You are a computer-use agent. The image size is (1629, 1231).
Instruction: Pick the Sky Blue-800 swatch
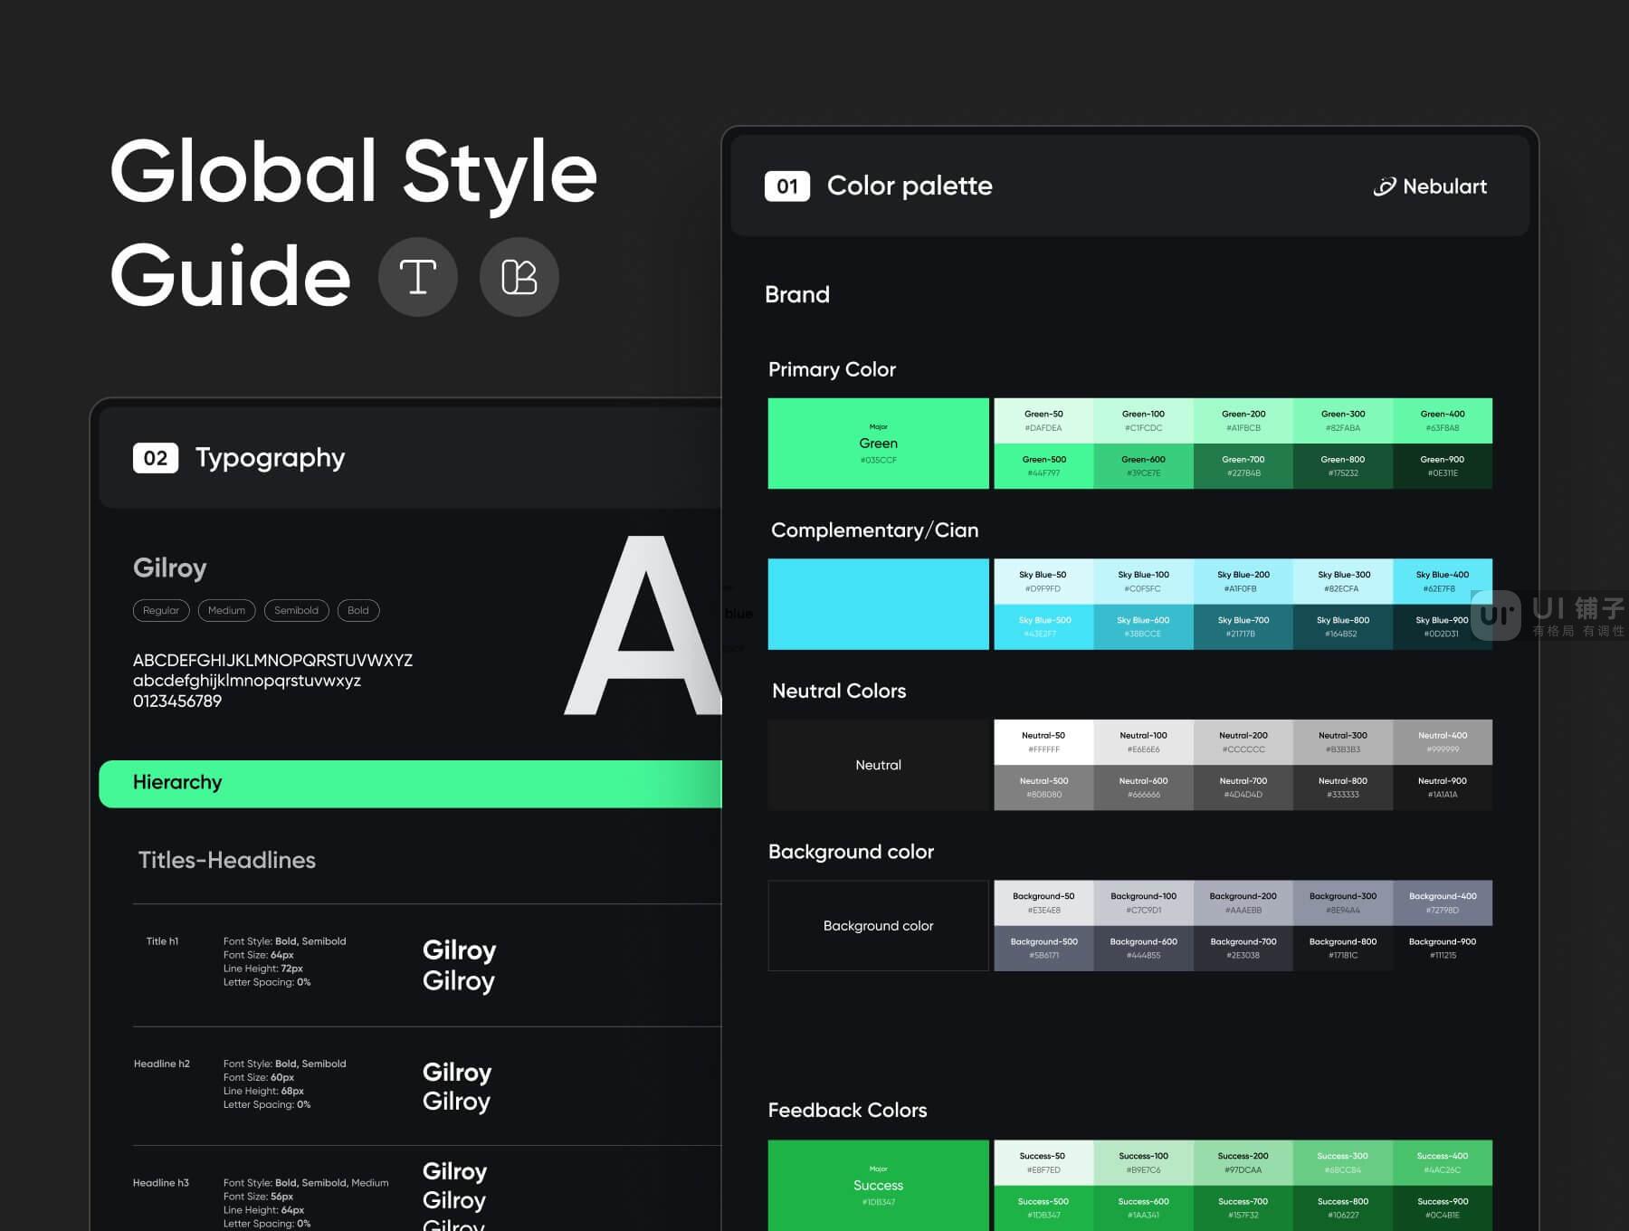tap(1343, 626)
